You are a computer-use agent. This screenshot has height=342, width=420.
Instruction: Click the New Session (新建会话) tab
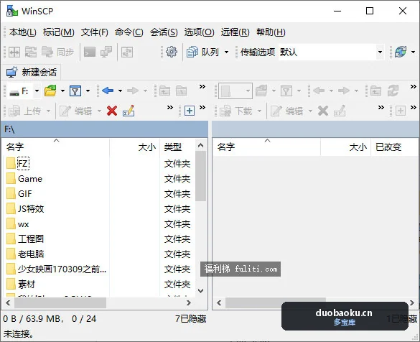tap(32, 72)
